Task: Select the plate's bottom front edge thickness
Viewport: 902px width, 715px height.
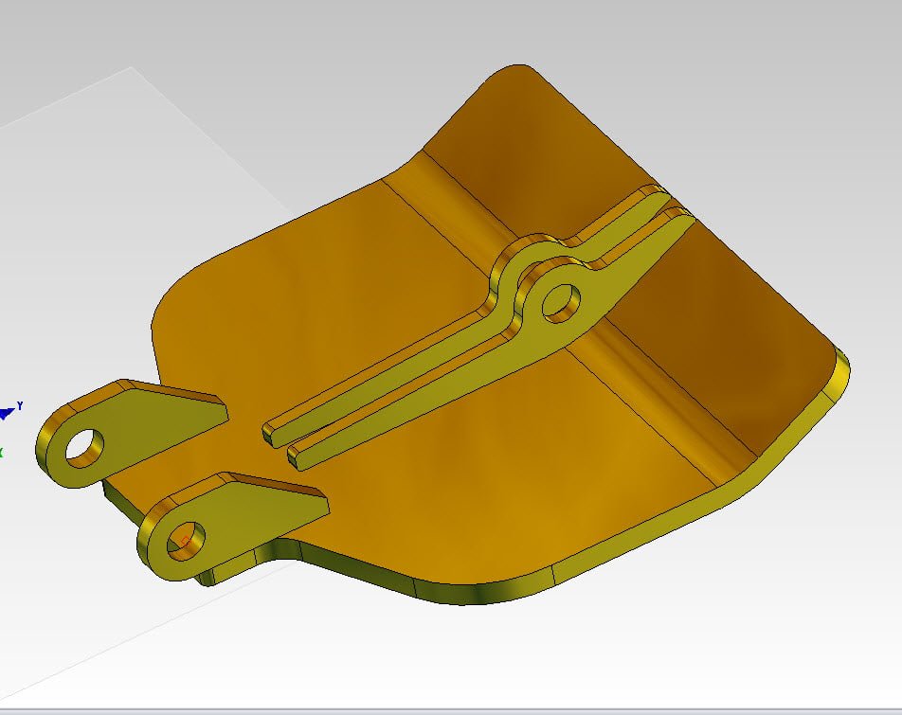Action: point(474,594)
